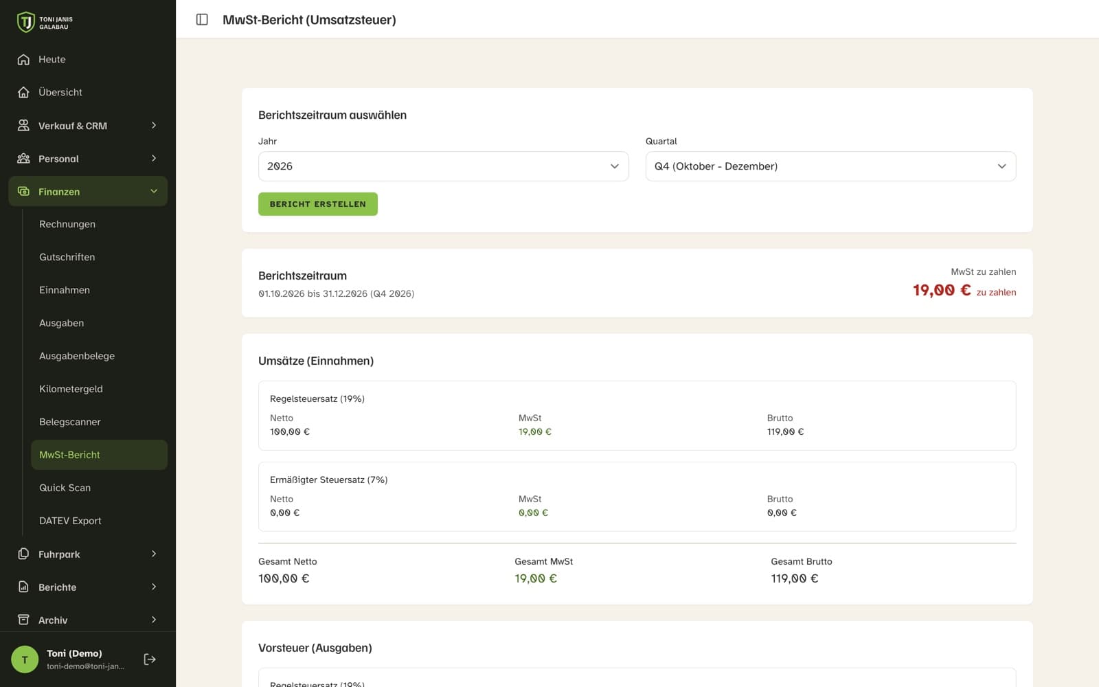Click the Archiv box icon
Viewport: 1099px width, 687px height.
coord(23,620)
